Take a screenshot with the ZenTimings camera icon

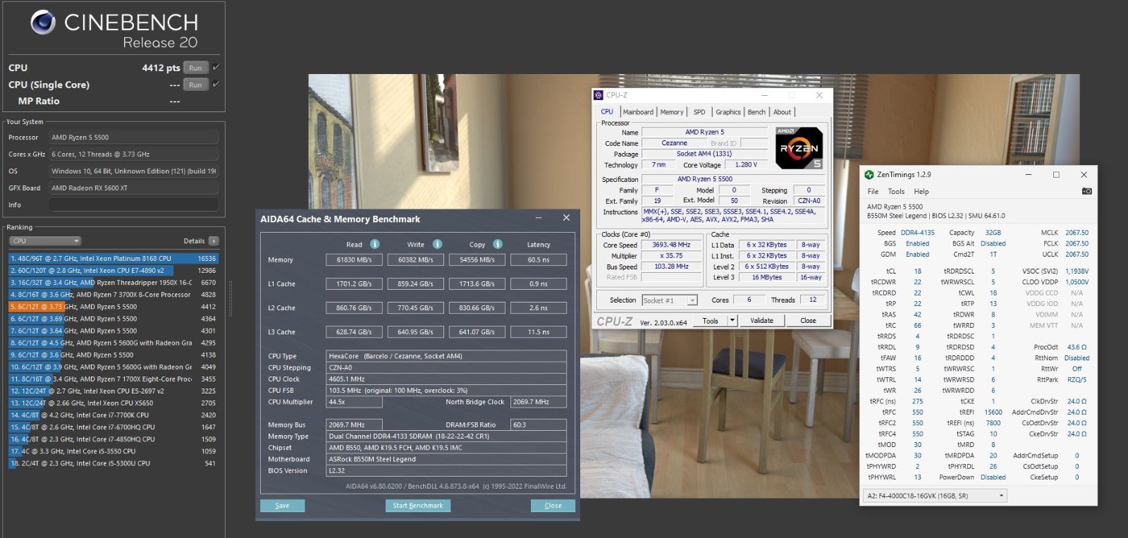point(1086,191)
